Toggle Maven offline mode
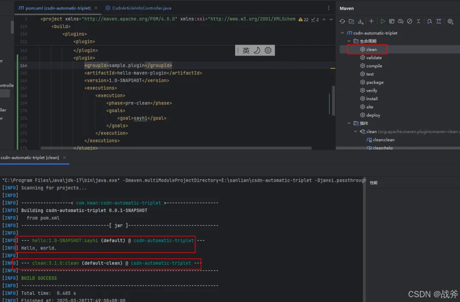 pos(401,21)
